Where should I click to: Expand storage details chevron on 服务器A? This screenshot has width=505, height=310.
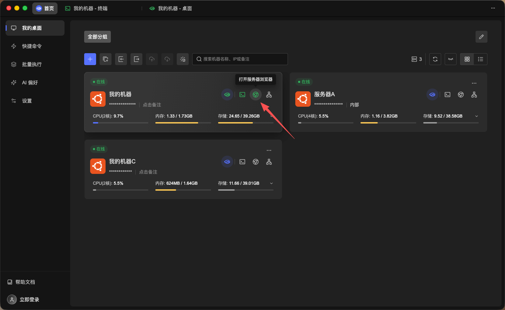[477, 116]
